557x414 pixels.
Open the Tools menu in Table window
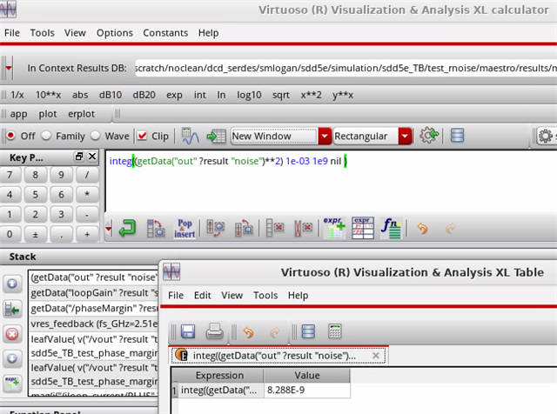coord(265,296)
